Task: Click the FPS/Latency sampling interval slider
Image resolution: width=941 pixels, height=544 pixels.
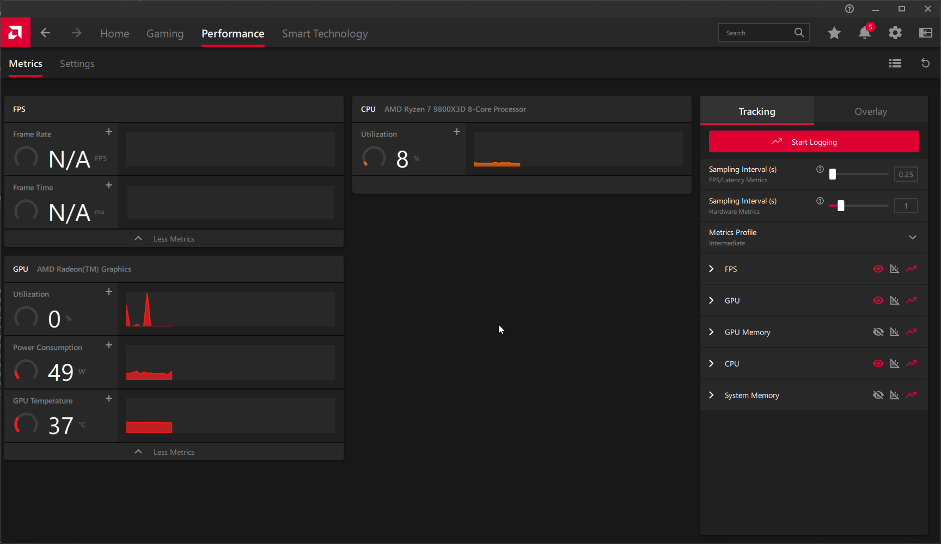Action: (x=859, y=174)
